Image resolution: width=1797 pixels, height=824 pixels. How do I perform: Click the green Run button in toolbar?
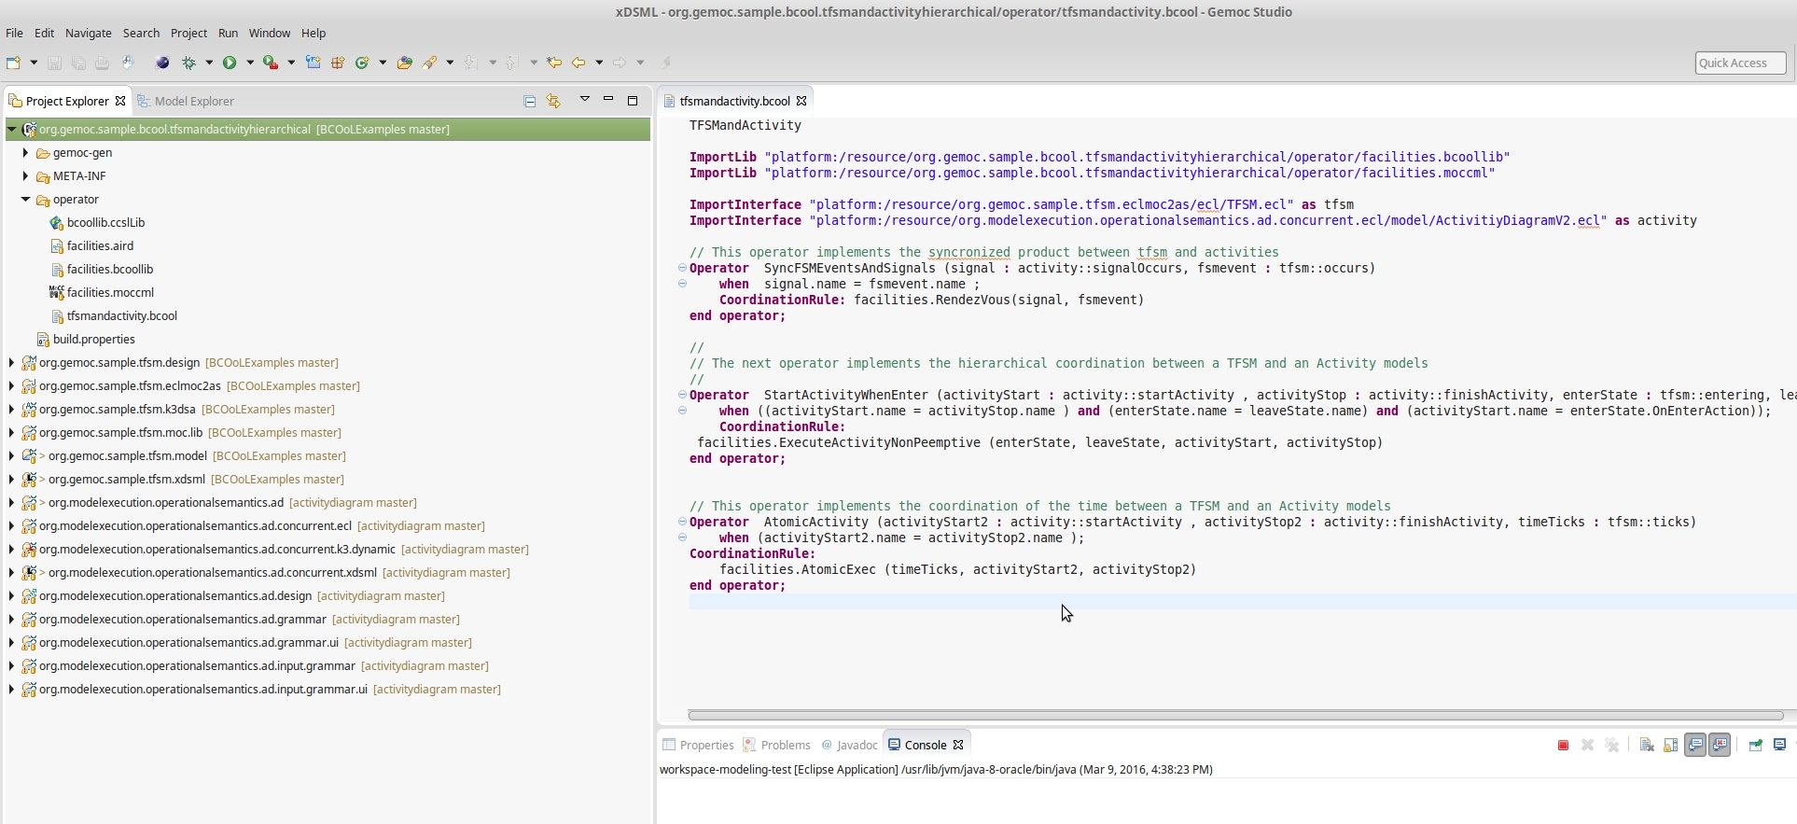pyautogui.click(x=229, y=63)
